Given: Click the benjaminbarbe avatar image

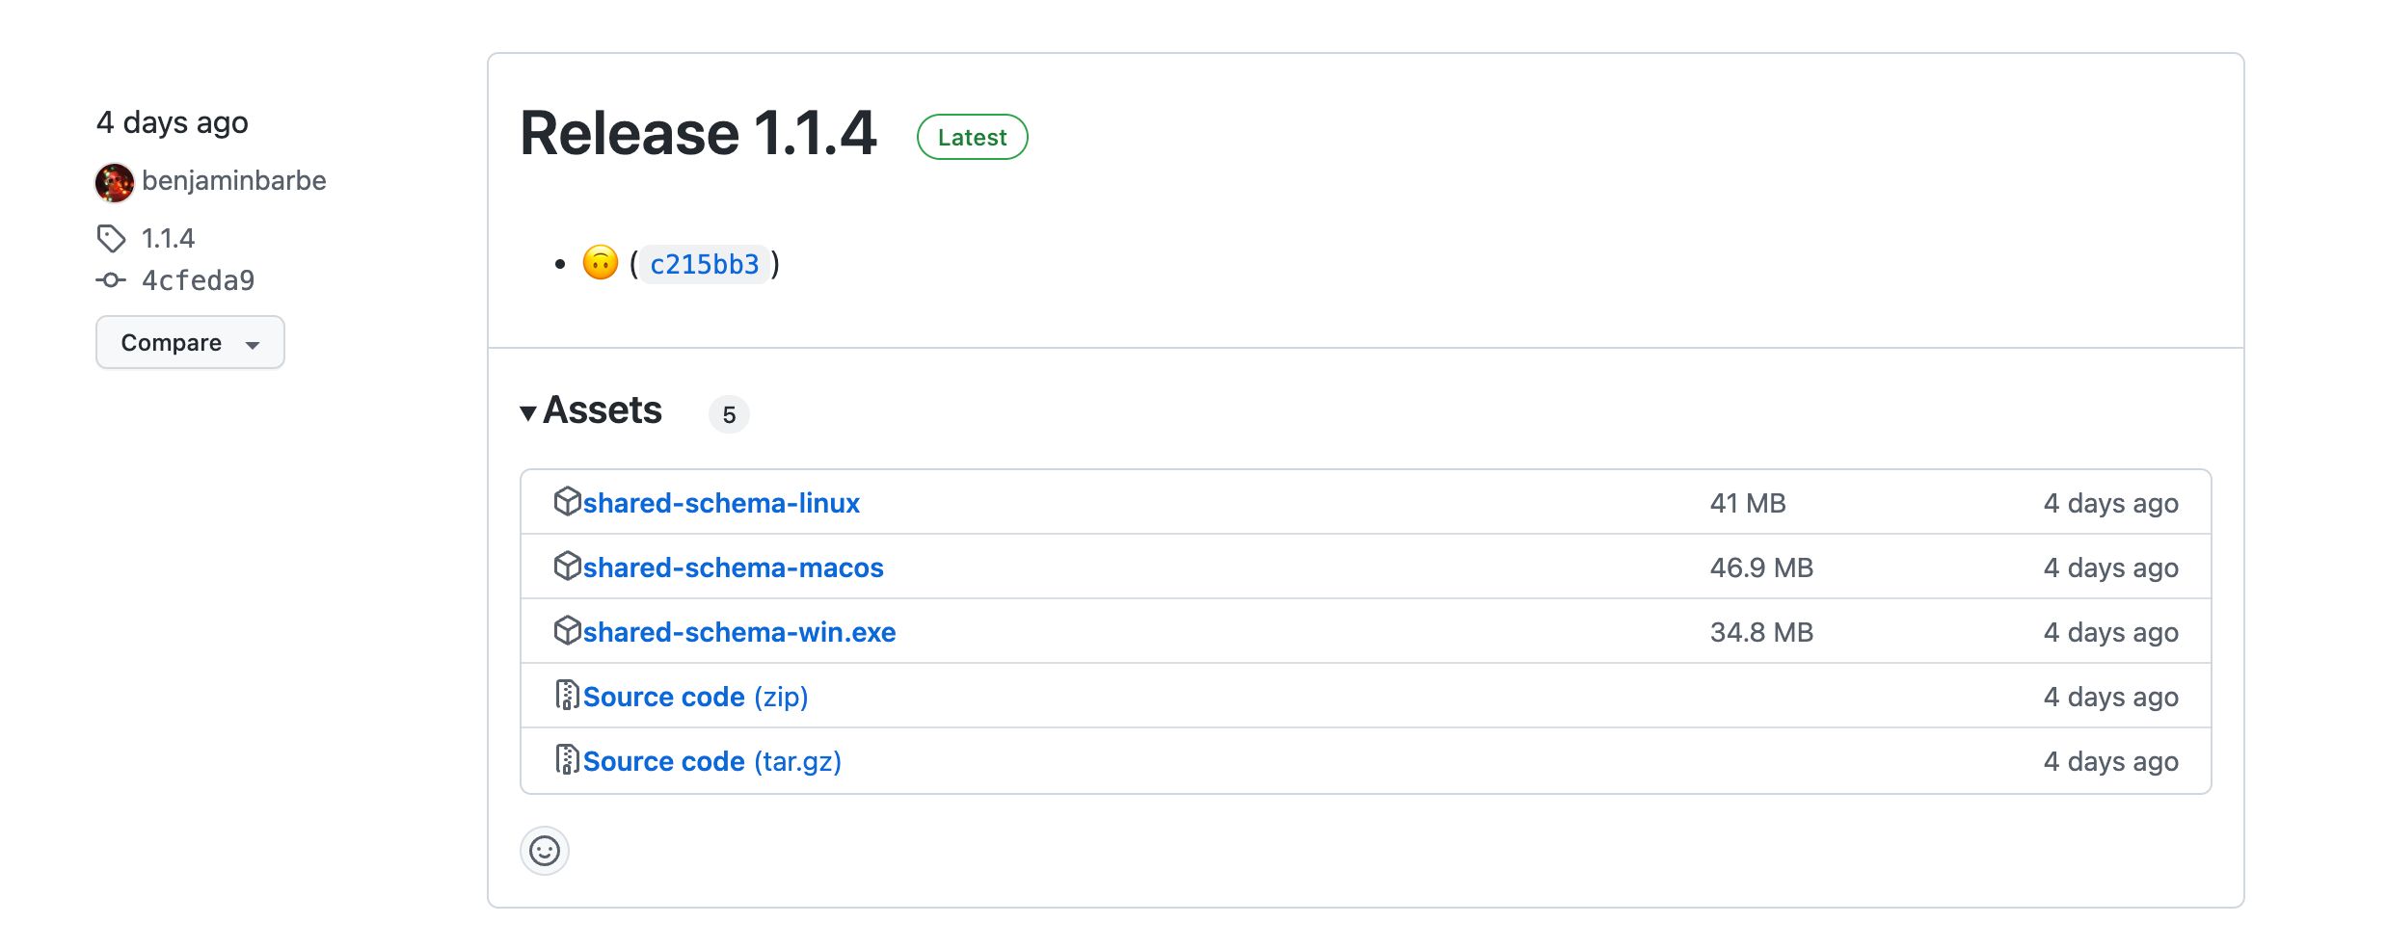Looking at the screenshot, I should (114, 182).
